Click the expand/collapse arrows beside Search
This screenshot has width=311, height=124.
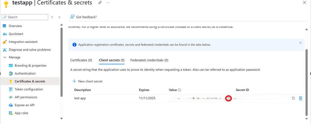52,17
